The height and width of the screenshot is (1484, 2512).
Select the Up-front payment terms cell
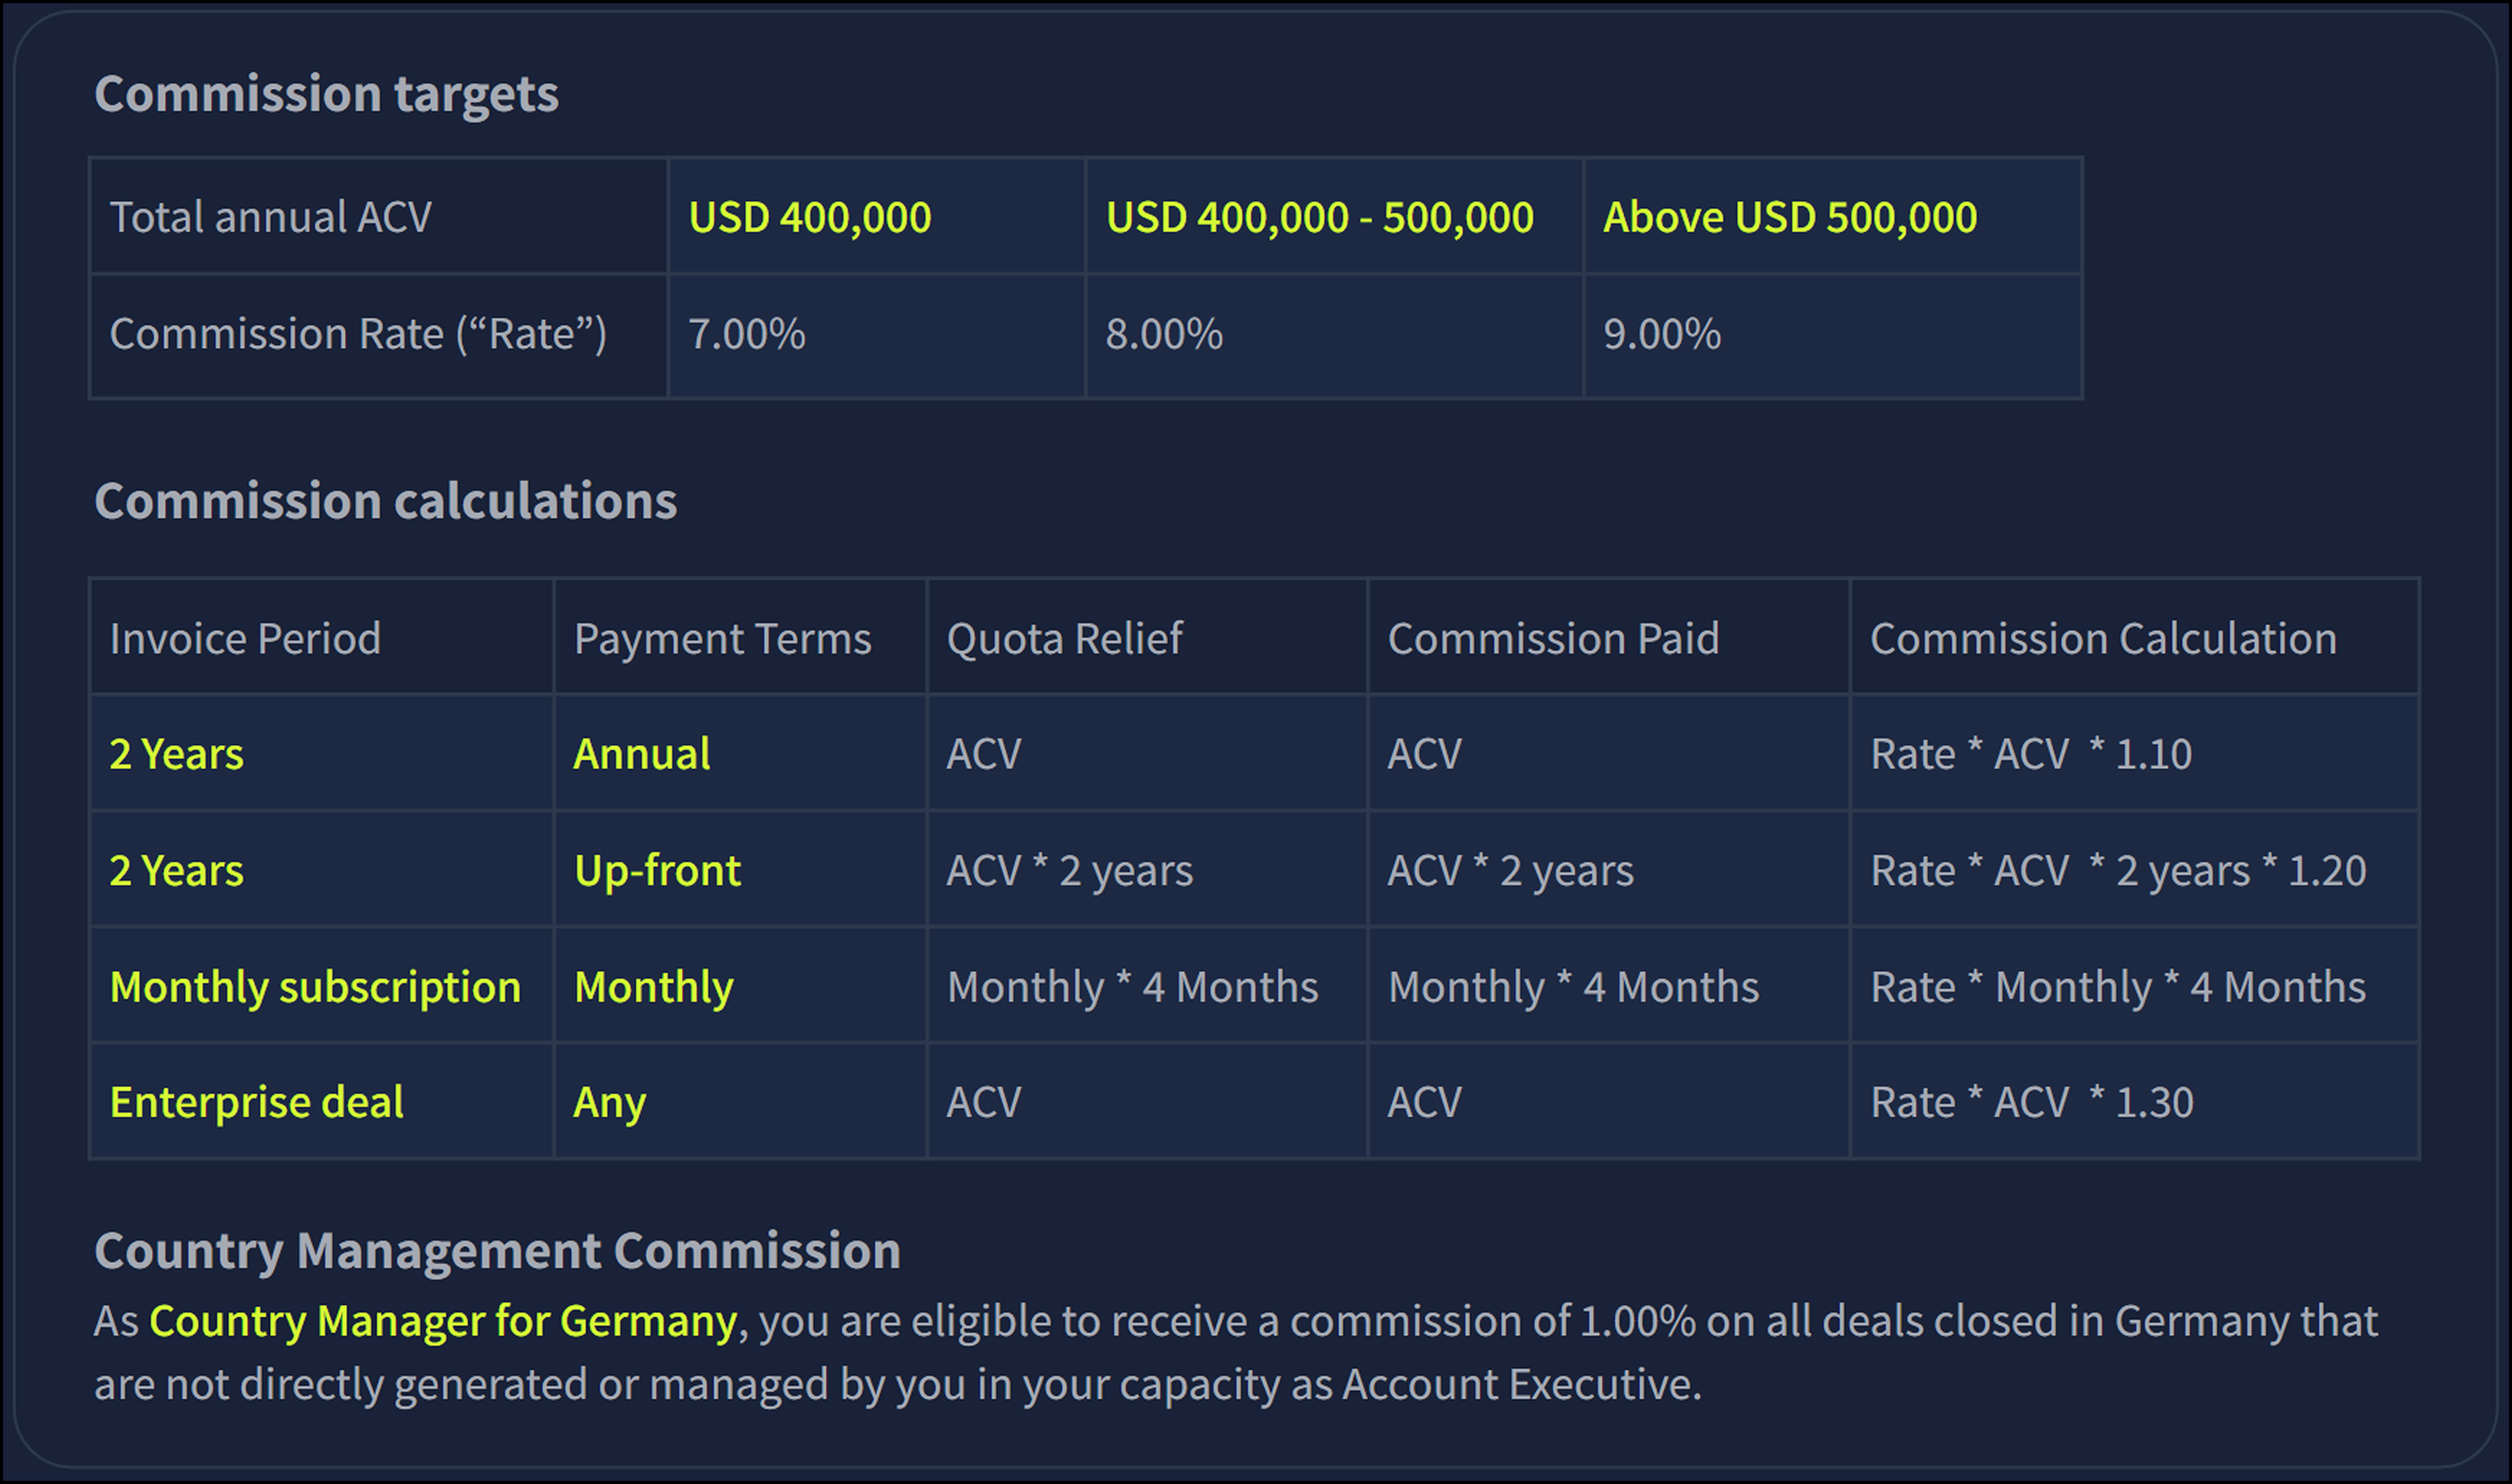pos(657,870)
